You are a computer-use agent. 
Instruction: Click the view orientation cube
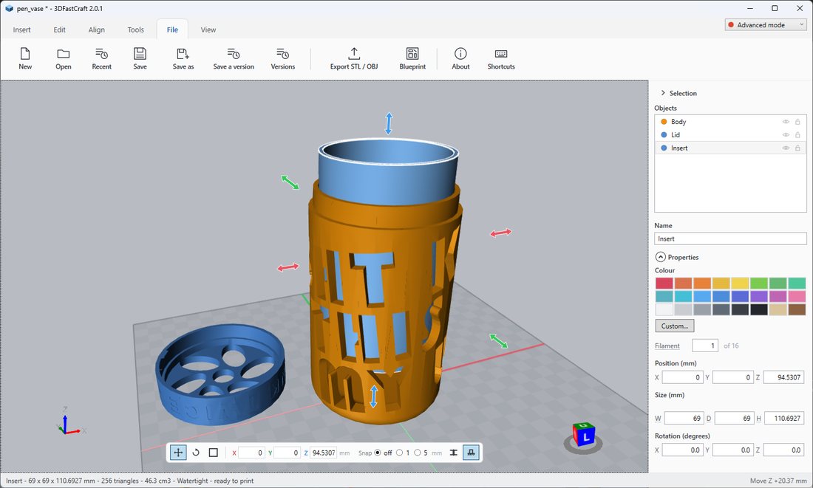pos(583,435)
